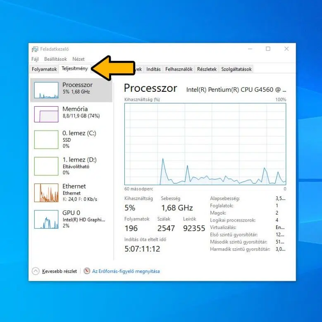Click the Memória 8,8/11,9 GB (74%) text
Screen dimensions: 322x322
click(x=81, y=116)
